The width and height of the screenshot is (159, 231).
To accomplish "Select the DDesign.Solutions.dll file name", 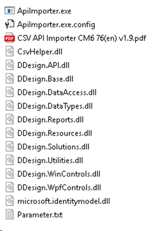I will tap(53, 147).
